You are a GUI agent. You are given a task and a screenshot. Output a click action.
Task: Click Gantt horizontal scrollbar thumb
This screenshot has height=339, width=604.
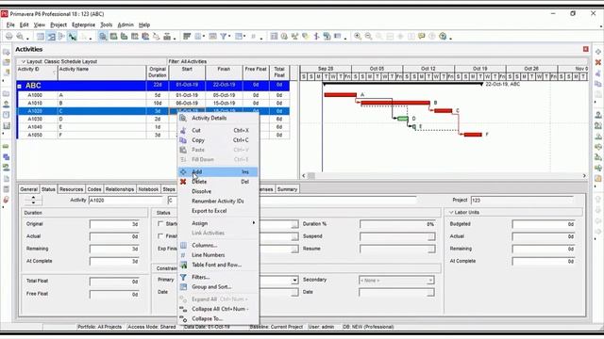coord(311,176)
